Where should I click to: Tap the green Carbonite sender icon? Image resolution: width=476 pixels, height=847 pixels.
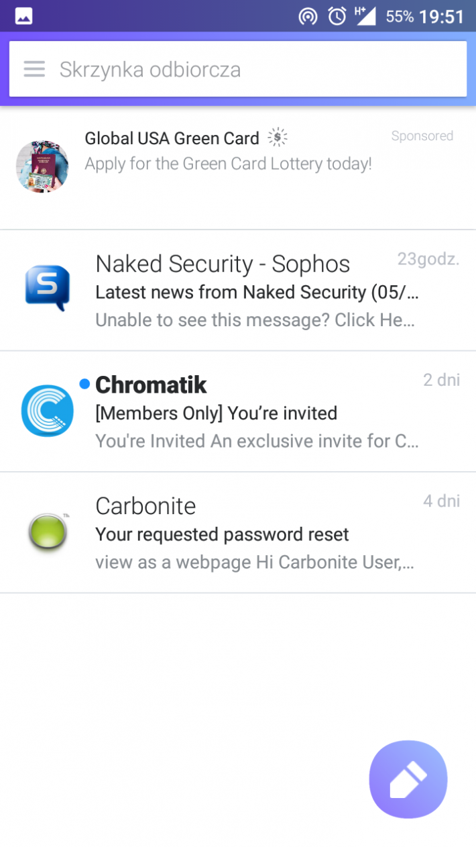(x=48, y=532)
